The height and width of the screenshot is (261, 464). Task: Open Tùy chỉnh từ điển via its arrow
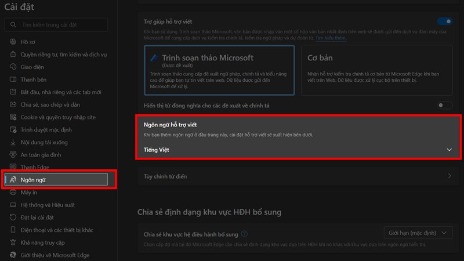pyautogui.click(x=449, y=176)
